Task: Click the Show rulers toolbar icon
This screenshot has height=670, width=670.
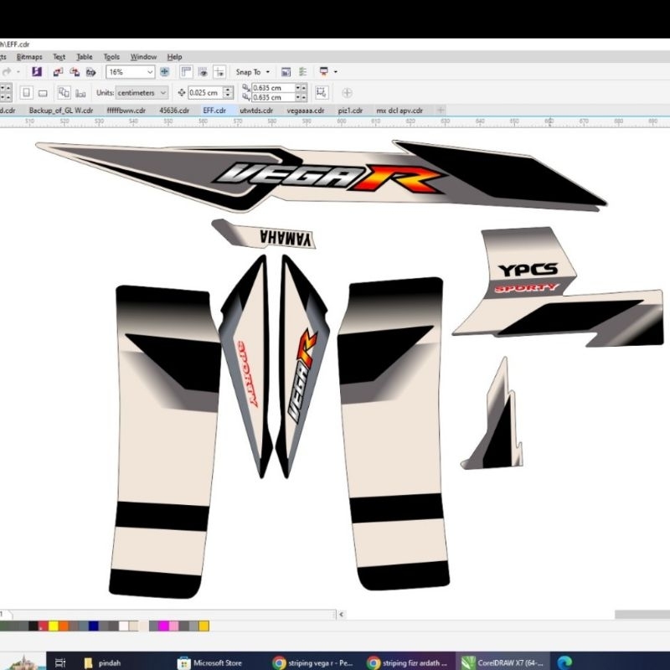Action: coord(186,71)
